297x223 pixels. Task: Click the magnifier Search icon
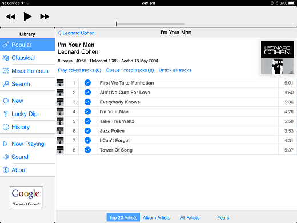(6, 84)
